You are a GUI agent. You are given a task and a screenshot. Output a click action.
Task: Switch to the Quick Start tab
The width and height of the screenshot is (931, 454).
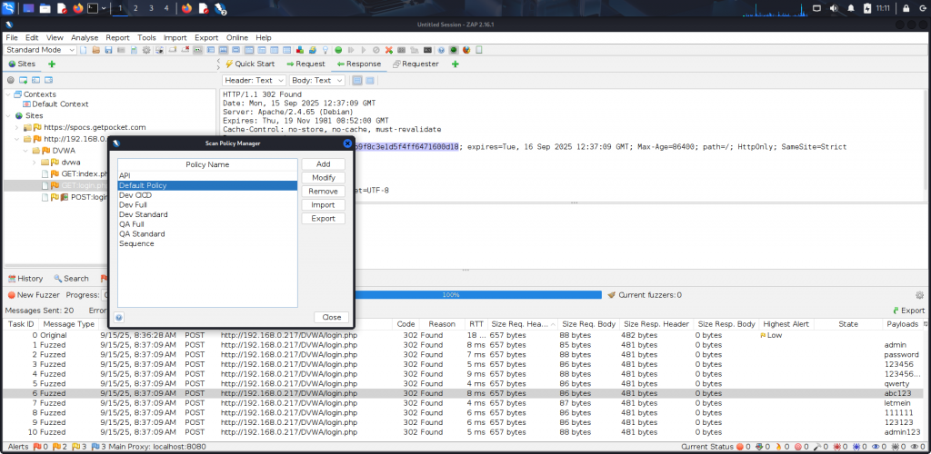pos(250,64)
